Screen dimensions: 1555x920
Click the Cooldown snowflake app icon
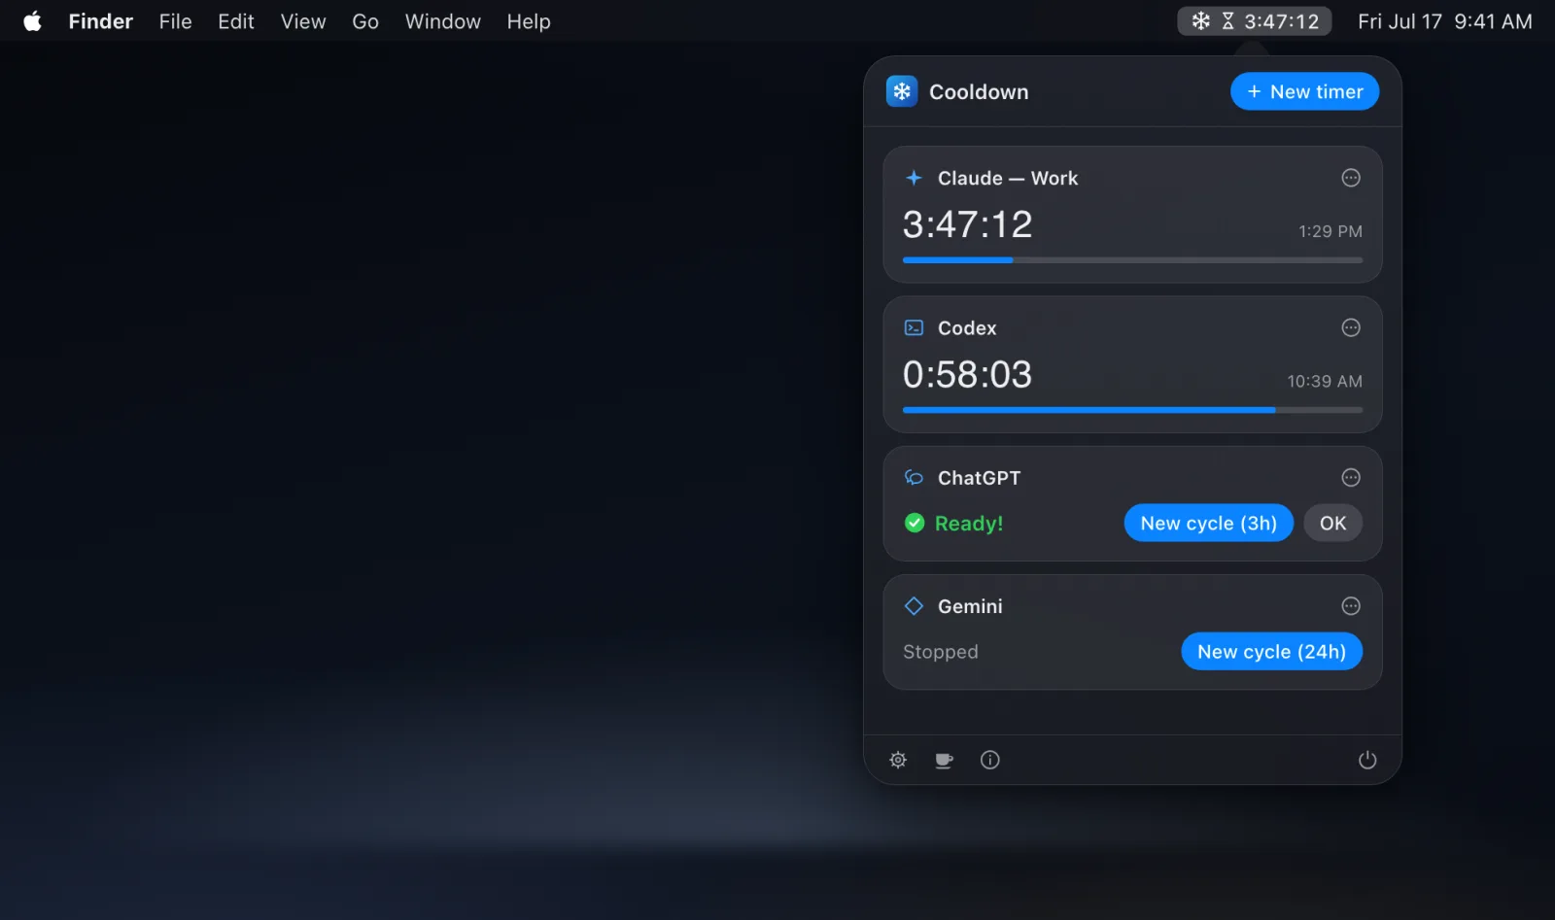tap(901, 91)
